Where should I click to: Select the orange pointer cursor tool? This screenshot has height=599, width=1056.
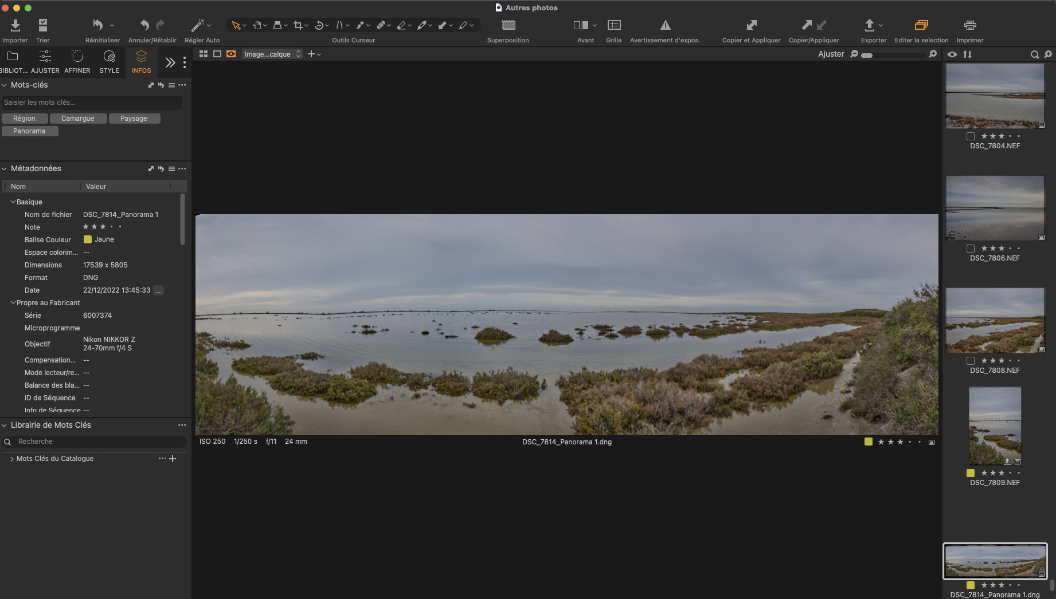click(x=236, y=25)
